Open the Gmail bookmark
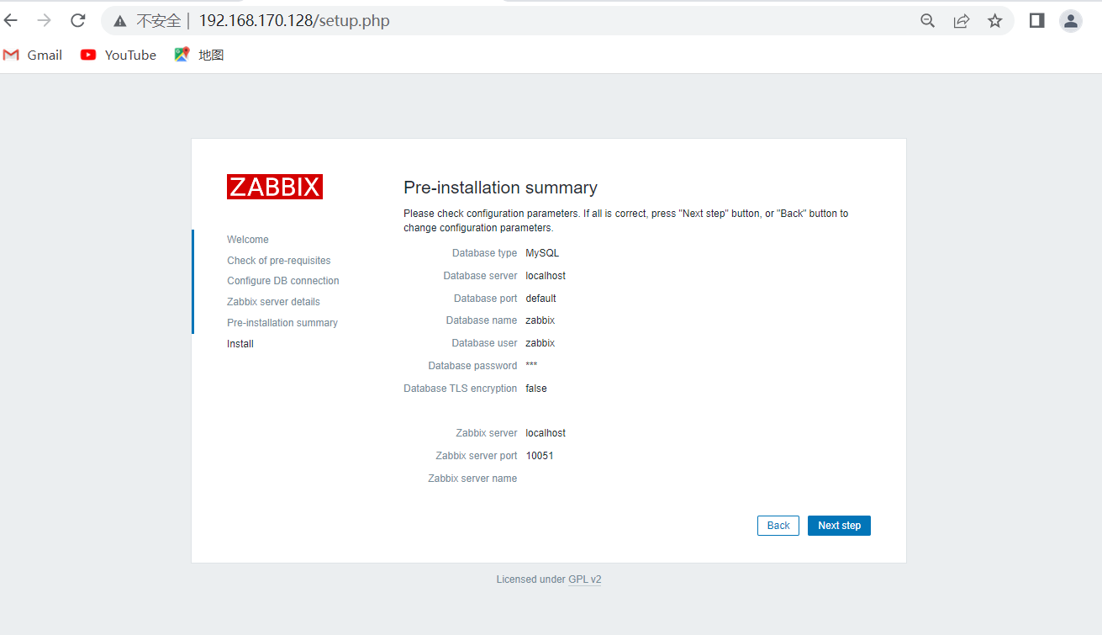Screen dimensions: 1102x635 [x=33, y=55]
